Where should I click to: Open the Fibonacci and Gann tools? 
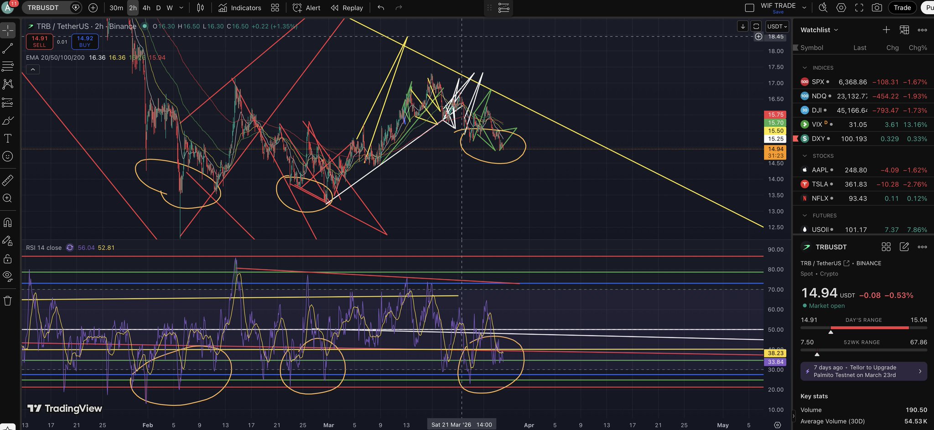click(x=8, y=66)
